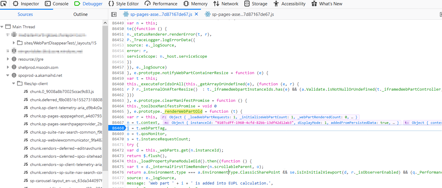Click the spoprod-a.akamaihd.net globe icon

[14, 76]
